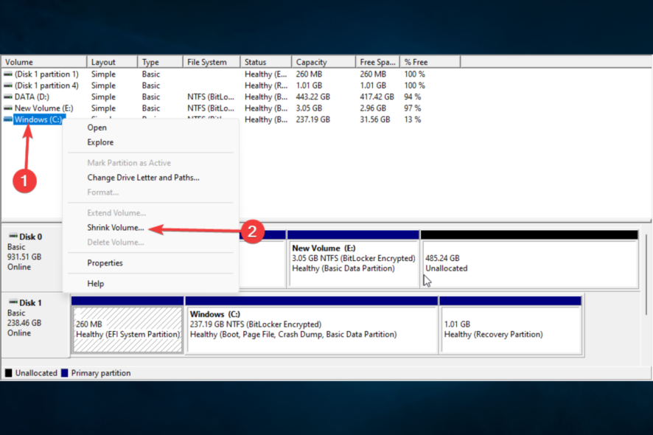Image resolution: width=653 pixels, height=435 pixels.
Task: Click the Unallocated legend swatch
Action: [8, 372]
